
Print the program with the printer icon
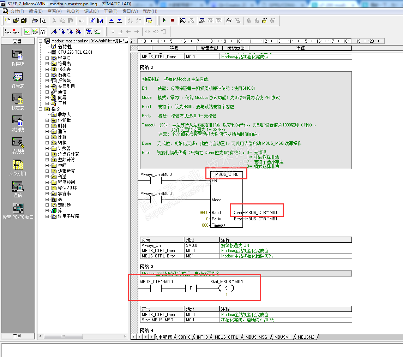(35, 20)
